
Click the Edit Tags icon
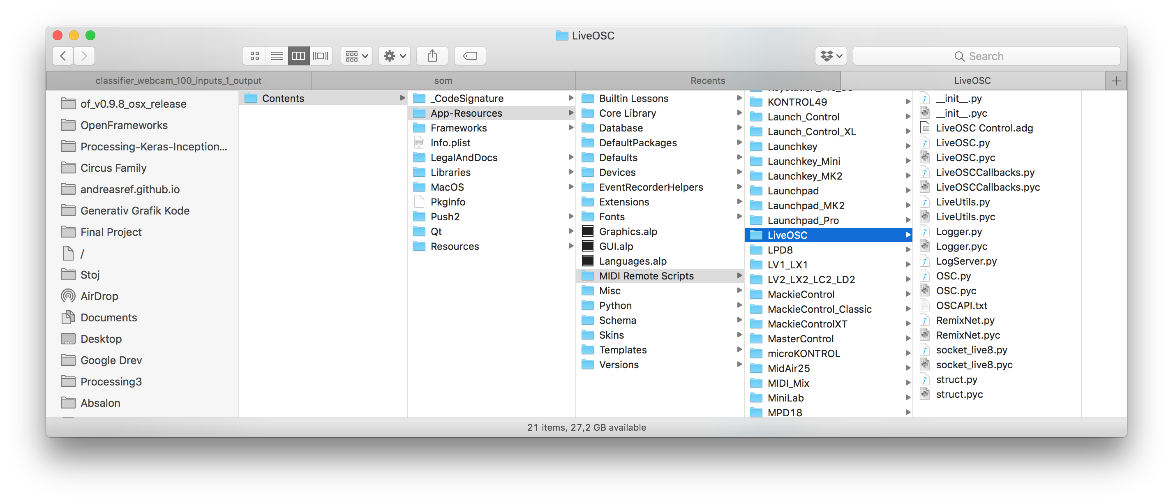coord(470,56)
